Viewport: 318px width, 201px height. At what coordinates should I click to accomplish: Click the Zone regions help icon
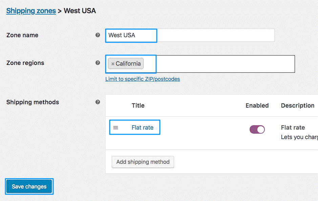(98, 63)
